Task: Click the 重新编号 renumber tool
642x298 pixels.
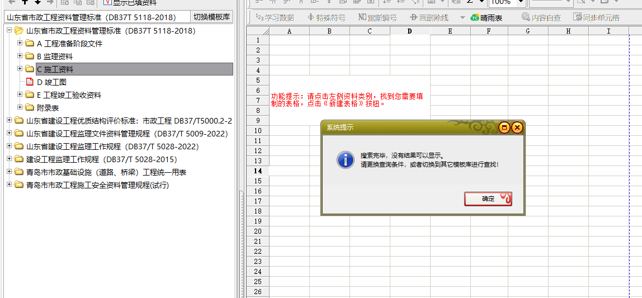Action: (x=362, y=18)
